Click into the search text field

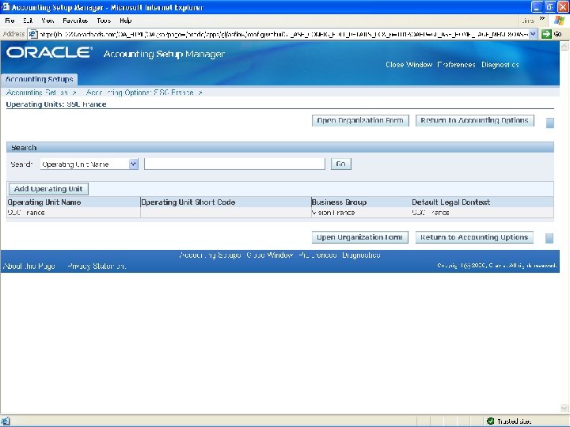click(234, 164)
